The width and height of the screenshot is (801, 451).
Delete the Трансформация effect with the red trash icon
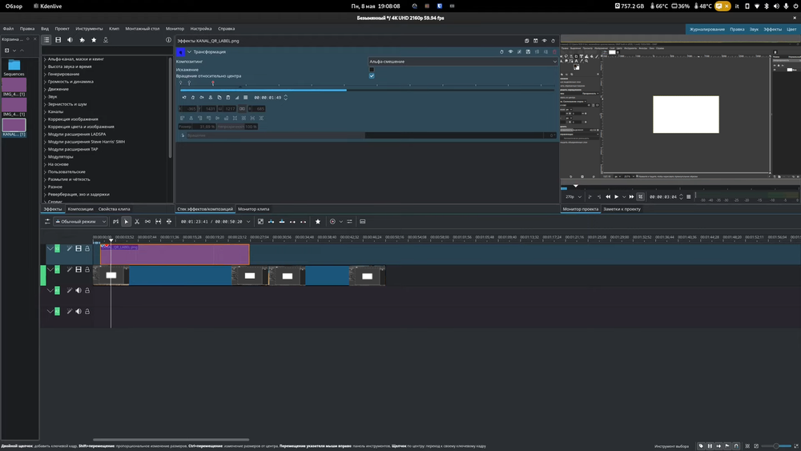tap(555, 52)
